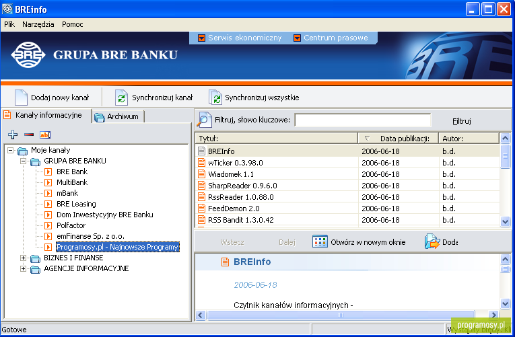The image size is (515, 337).
Task: Expand the AGENCJE INFORMACYJNE node
Action: 23,269
